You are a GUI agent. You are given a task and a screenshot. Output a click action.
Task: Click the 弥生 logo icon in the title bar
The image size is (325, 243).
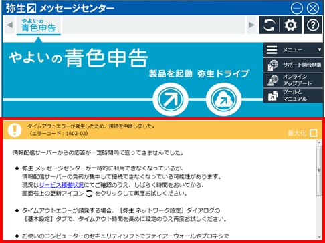tap(31, 9)
